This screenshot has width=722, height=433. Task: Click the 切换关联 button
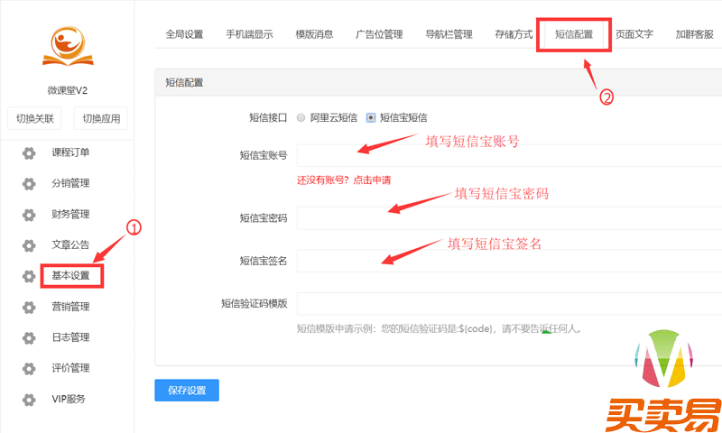click(x=35, y=119)
